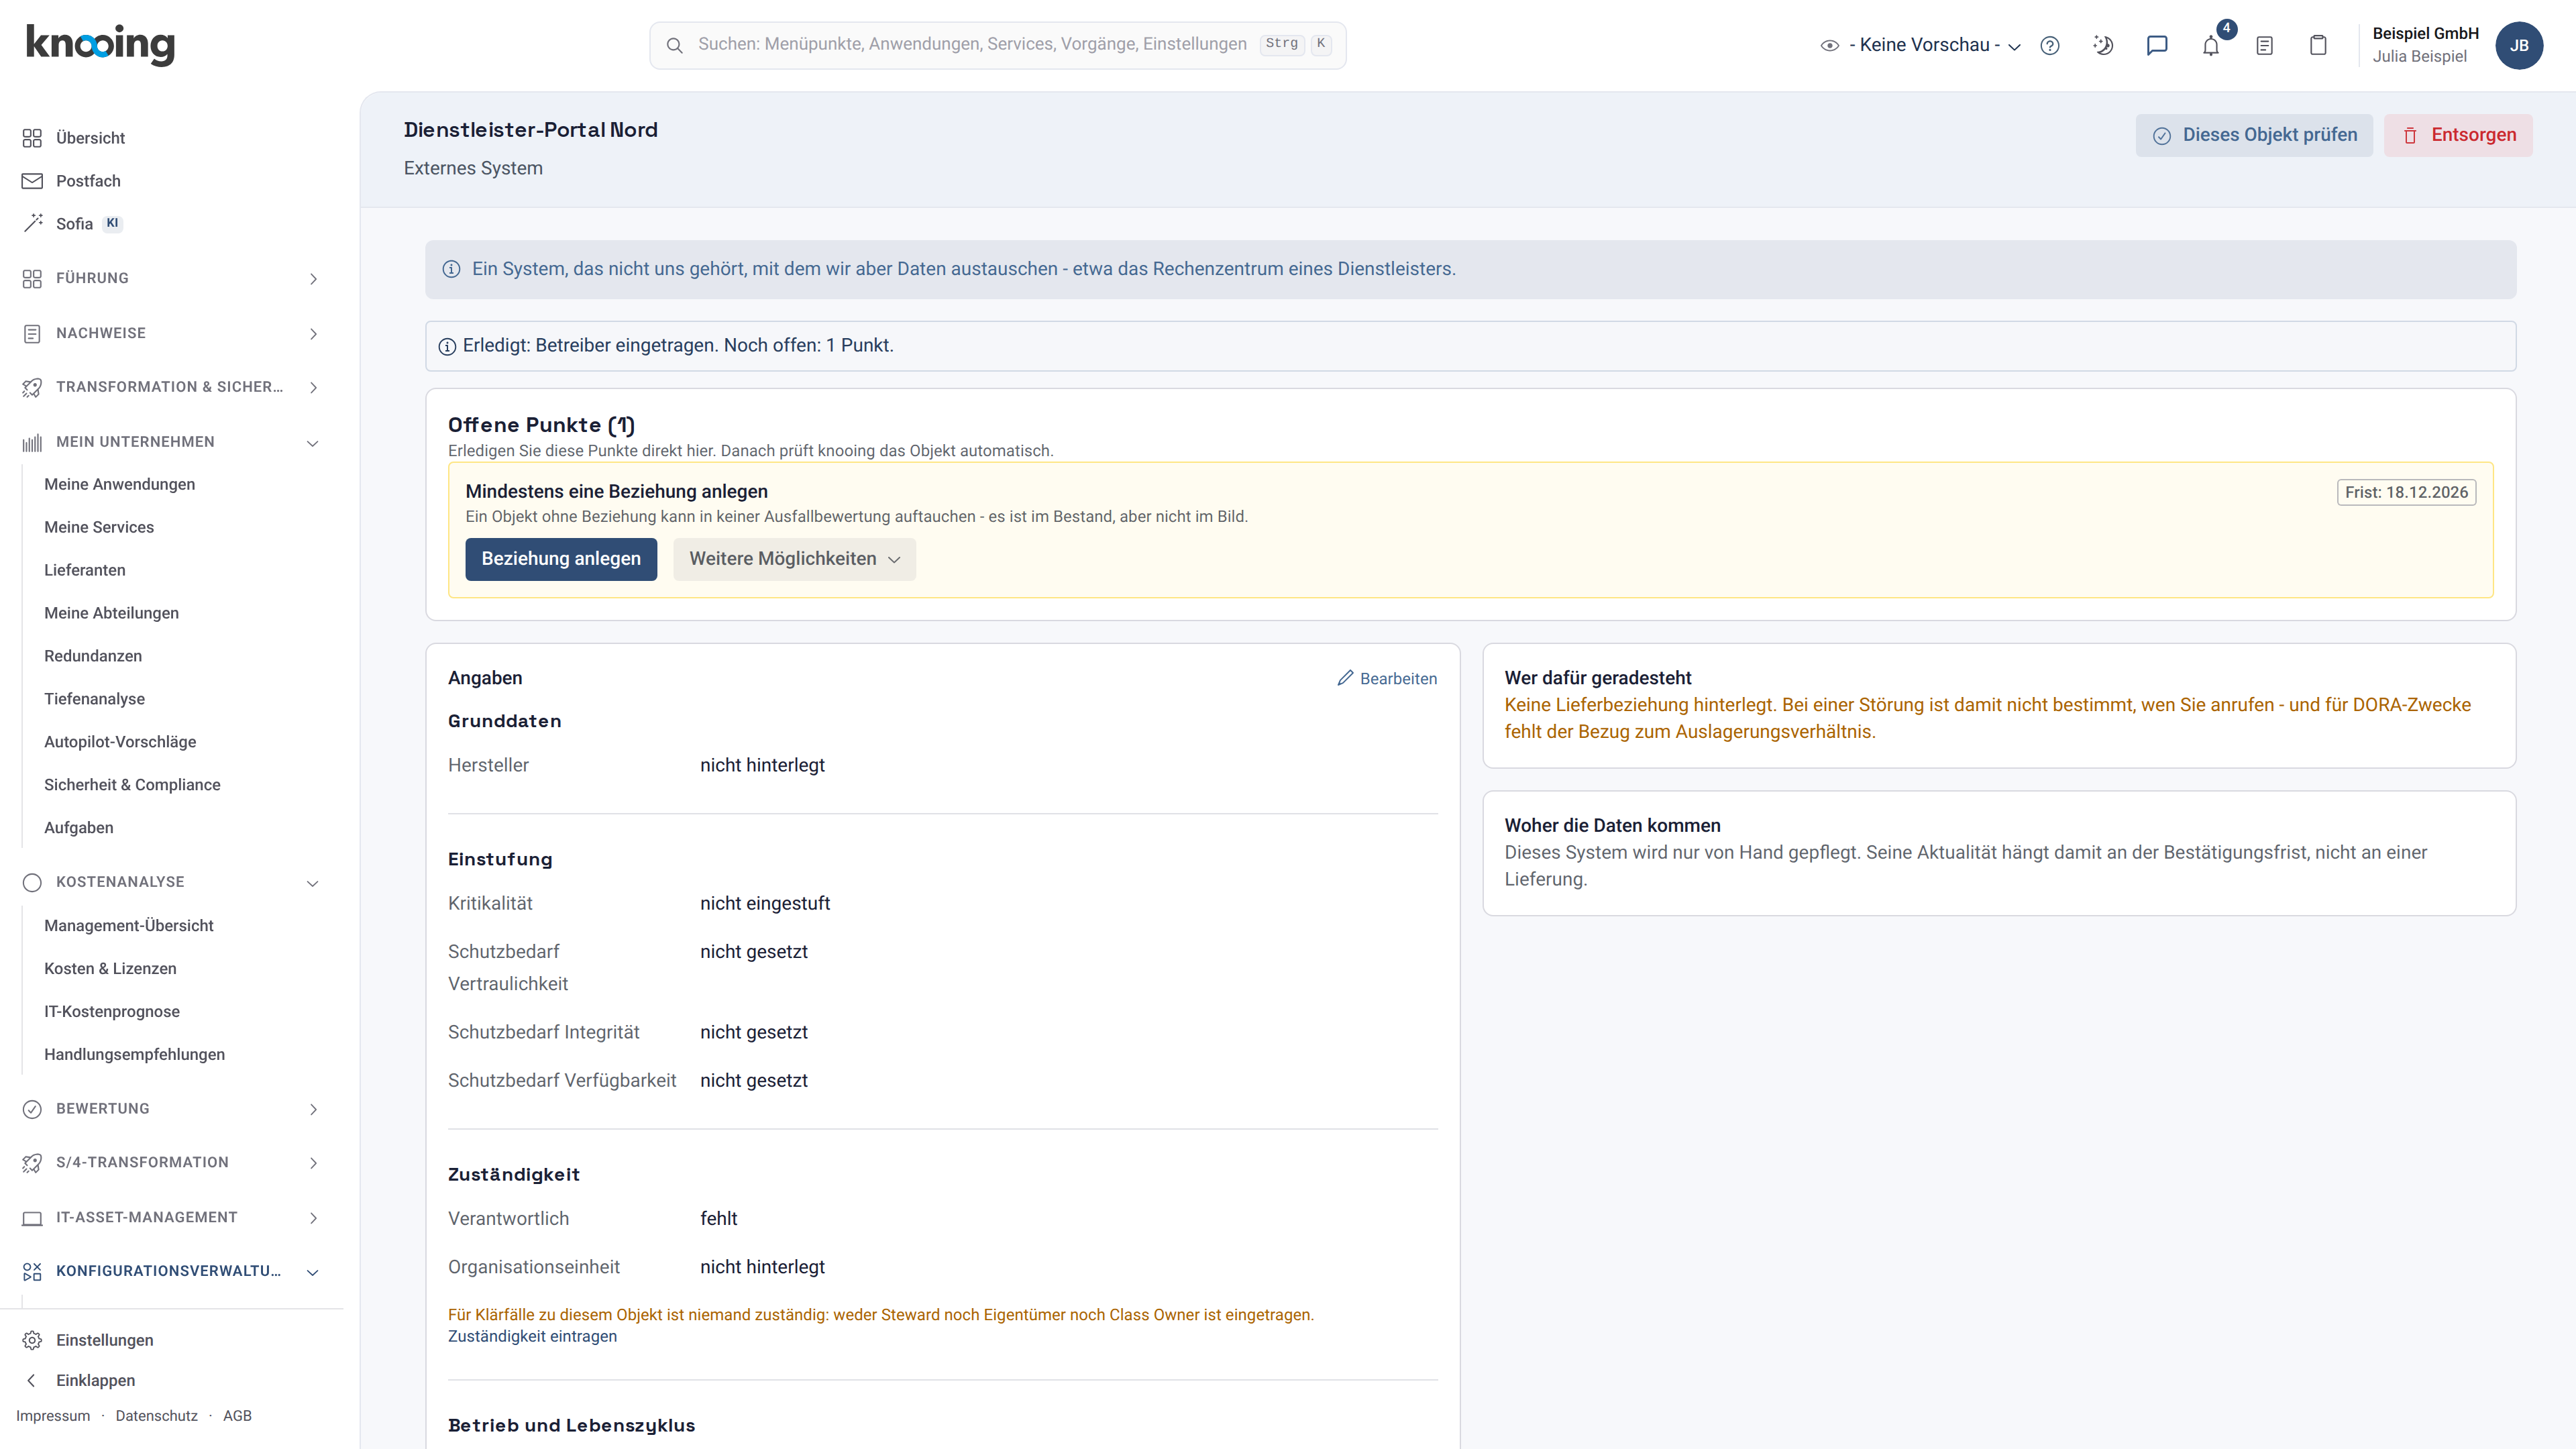The height and width of the screenshot is (1449, 2576).
Task: Click the Beziehung anlegen button
Action: (x=561, y=559)
